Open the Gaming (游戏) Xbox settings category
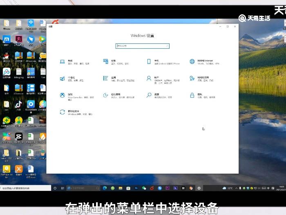This screenshot has height=215, width=286. (x=70, y=95)
